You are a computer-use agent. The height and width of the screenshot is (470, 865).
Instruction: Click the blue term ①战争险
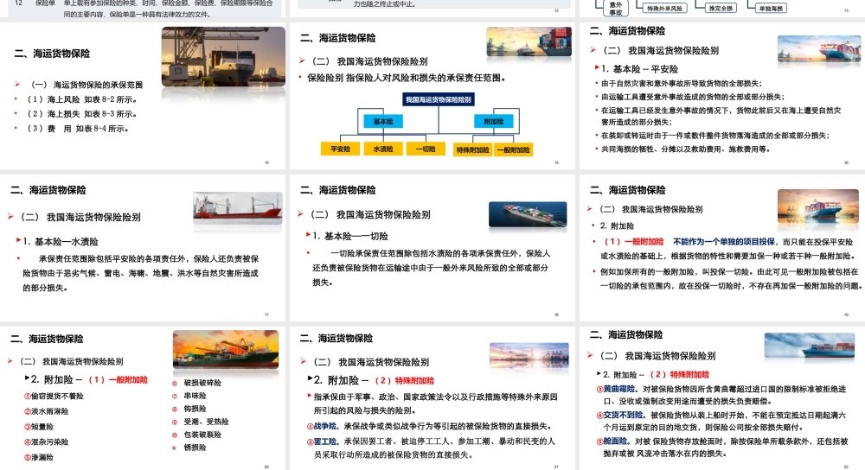[322, 427]
